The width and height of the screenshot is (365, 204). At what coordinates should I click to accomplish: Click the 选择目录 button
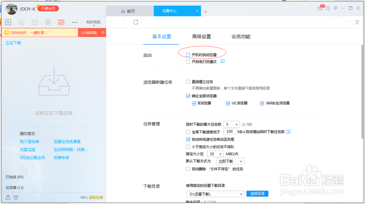pos(257,193)
